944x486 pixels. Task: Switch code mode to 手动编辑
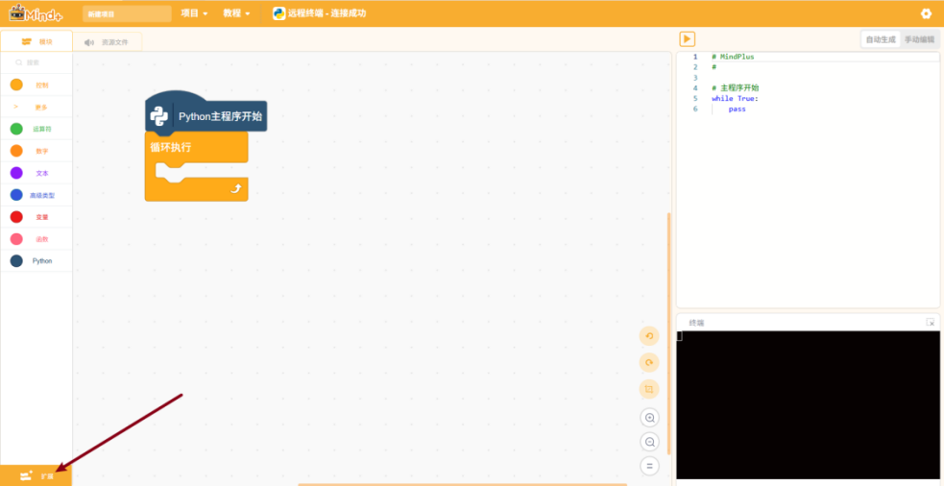click(920, 39)
